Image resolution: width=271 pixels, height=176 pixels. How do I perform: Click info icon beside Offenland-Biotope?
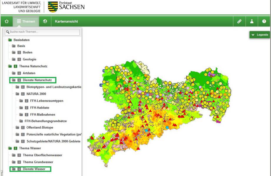[23, 128]
